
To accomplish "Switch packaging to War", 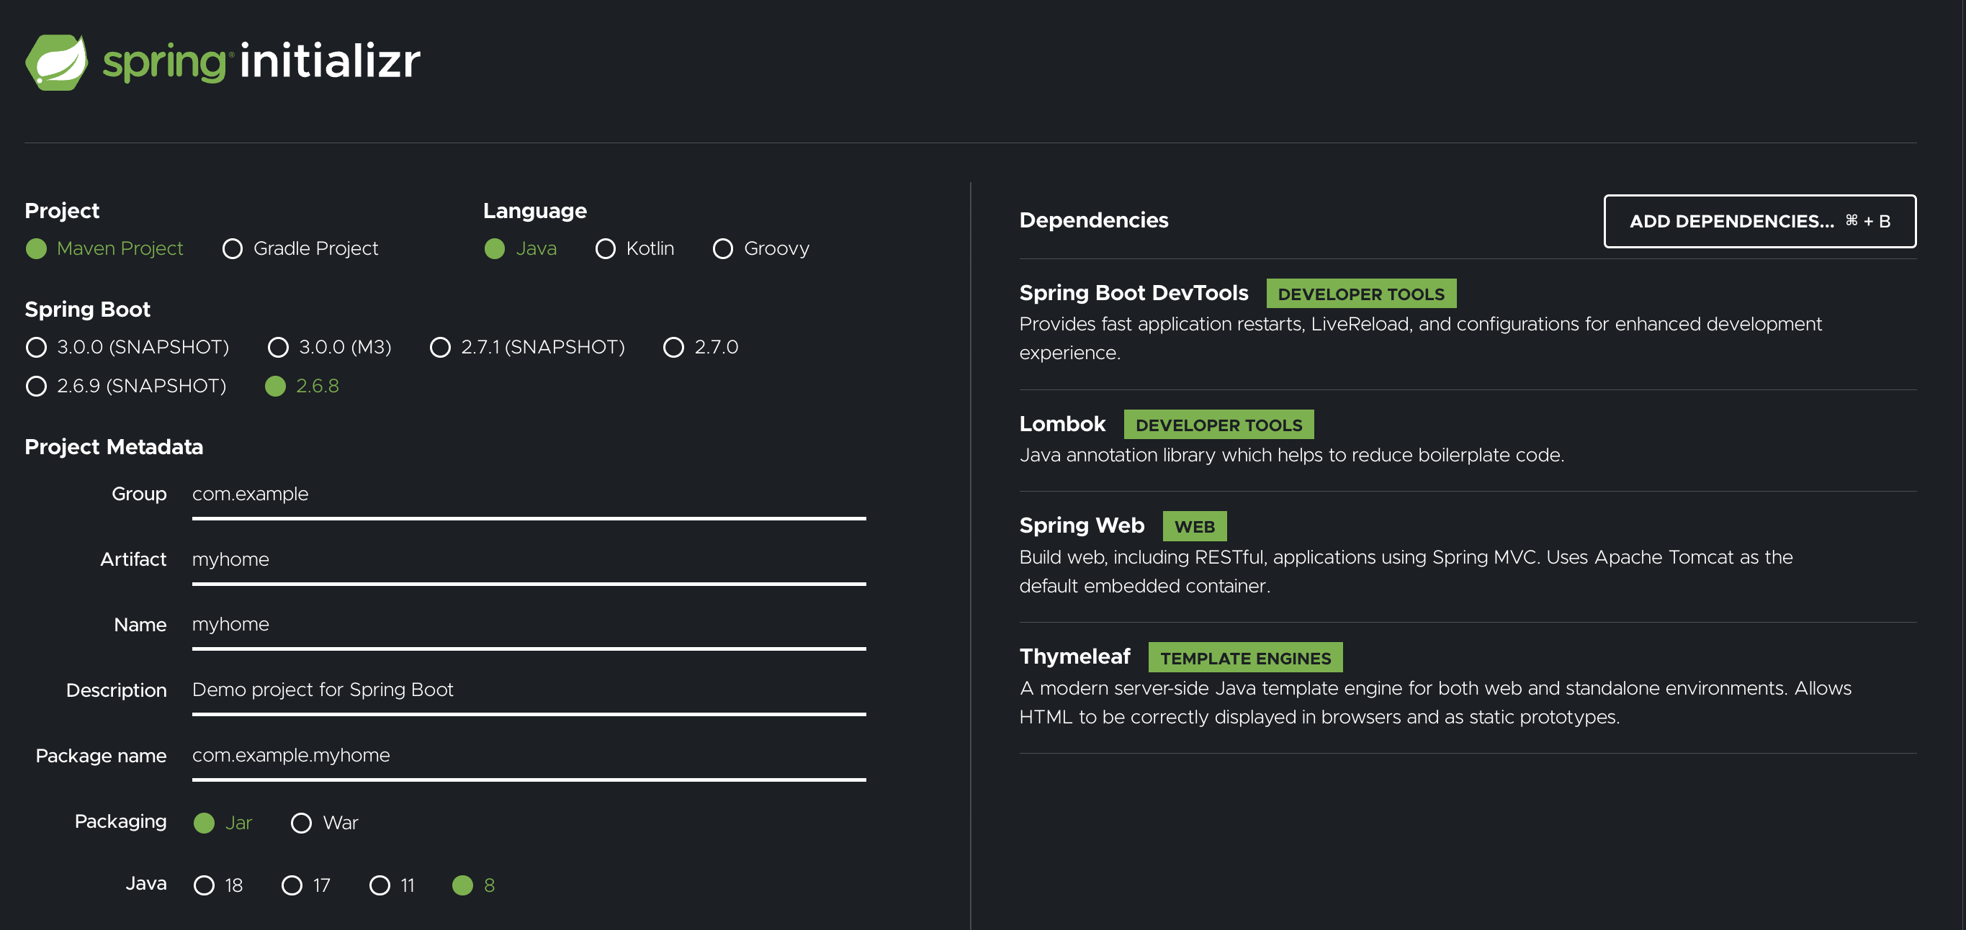I will point(302,823).
